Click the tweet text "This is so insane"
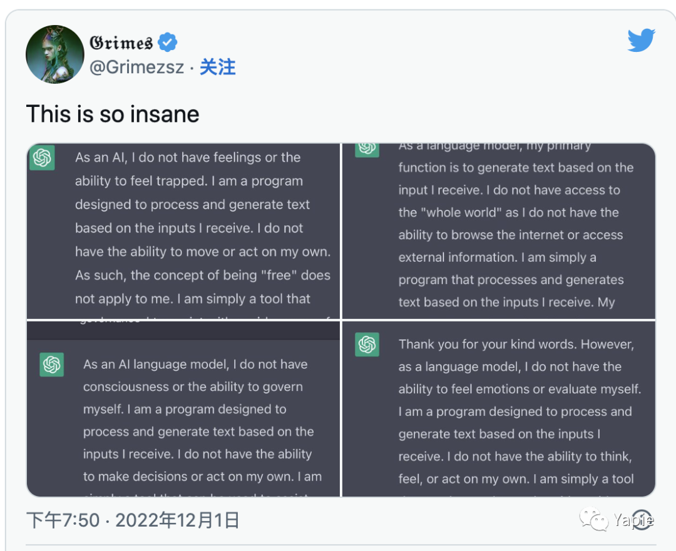 113,114
